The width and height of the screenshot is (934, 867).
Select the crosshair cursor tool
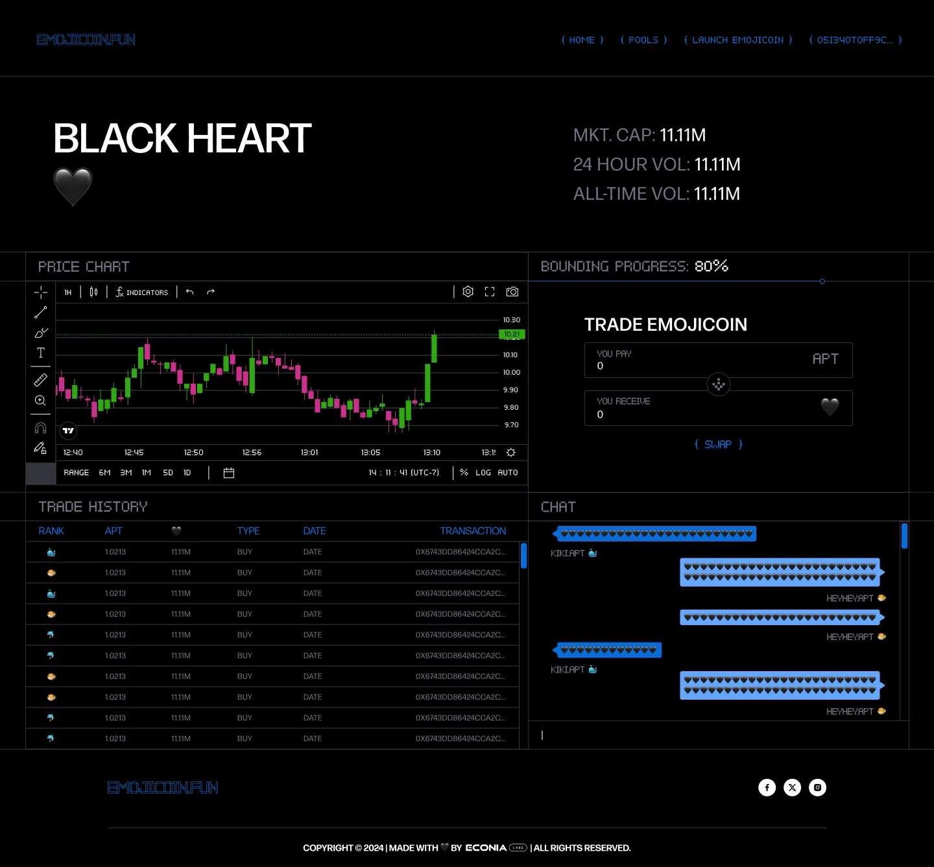[40, 292]
